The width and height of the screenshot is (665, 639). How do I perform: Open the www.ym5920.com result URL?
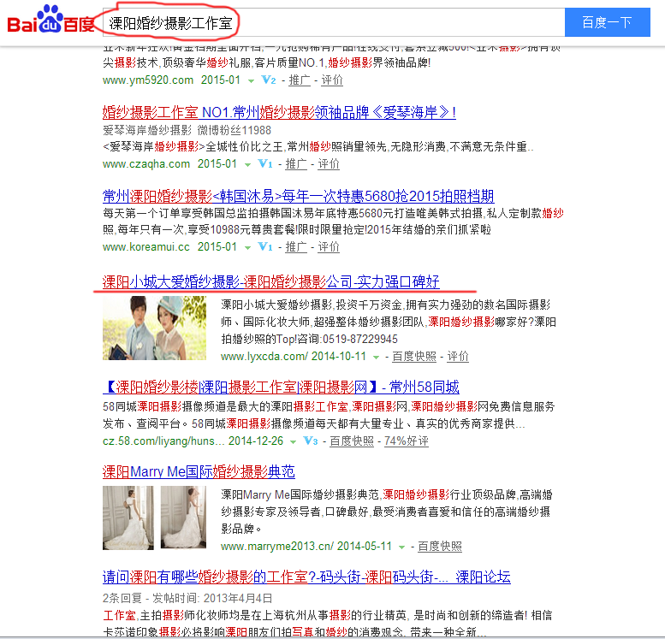[x=147, y=80]
